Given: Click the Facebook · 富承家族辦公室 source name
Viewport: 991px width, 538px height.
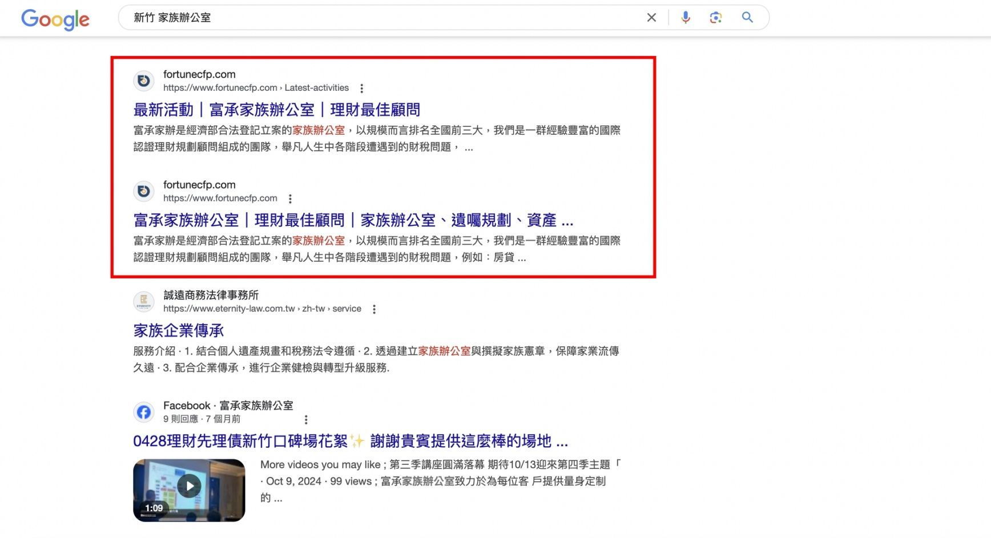Looking at the screenshot, I should pos(228,406).
